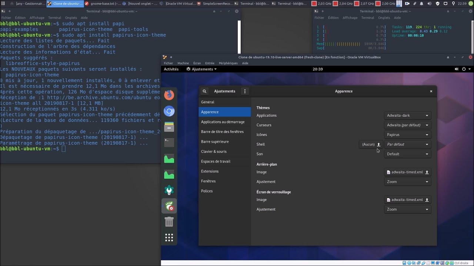Click the new tab plus in left terminal
The image size is (474, 266).
(x=9, y=11)
